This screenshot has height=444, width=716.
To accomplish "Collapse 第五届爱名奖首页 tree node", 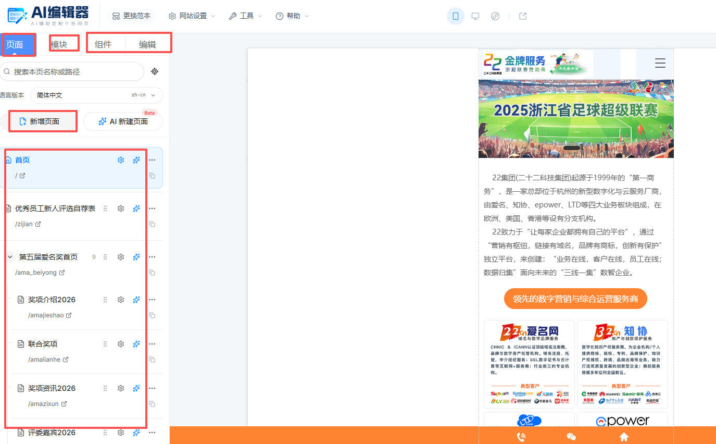I will click(10, 257).
